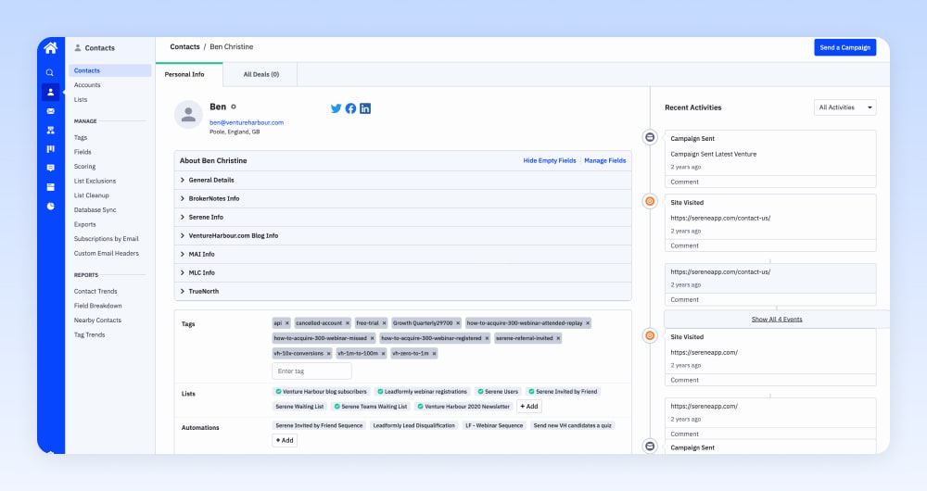Screen dimensions: 927x491
Task: Click + Add button in the Lists row
Action: coord(529,407)
